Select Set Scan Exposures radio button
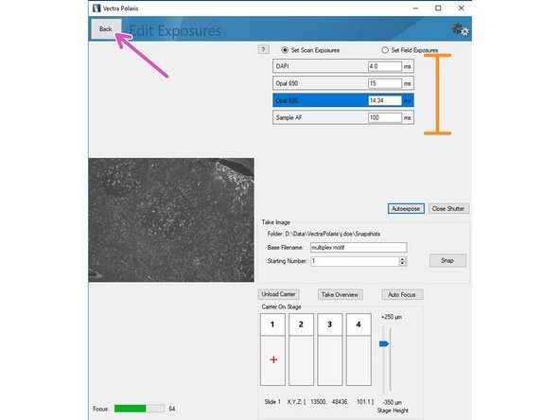This screenshot has width=560, height=420. [x=285, y=50]
